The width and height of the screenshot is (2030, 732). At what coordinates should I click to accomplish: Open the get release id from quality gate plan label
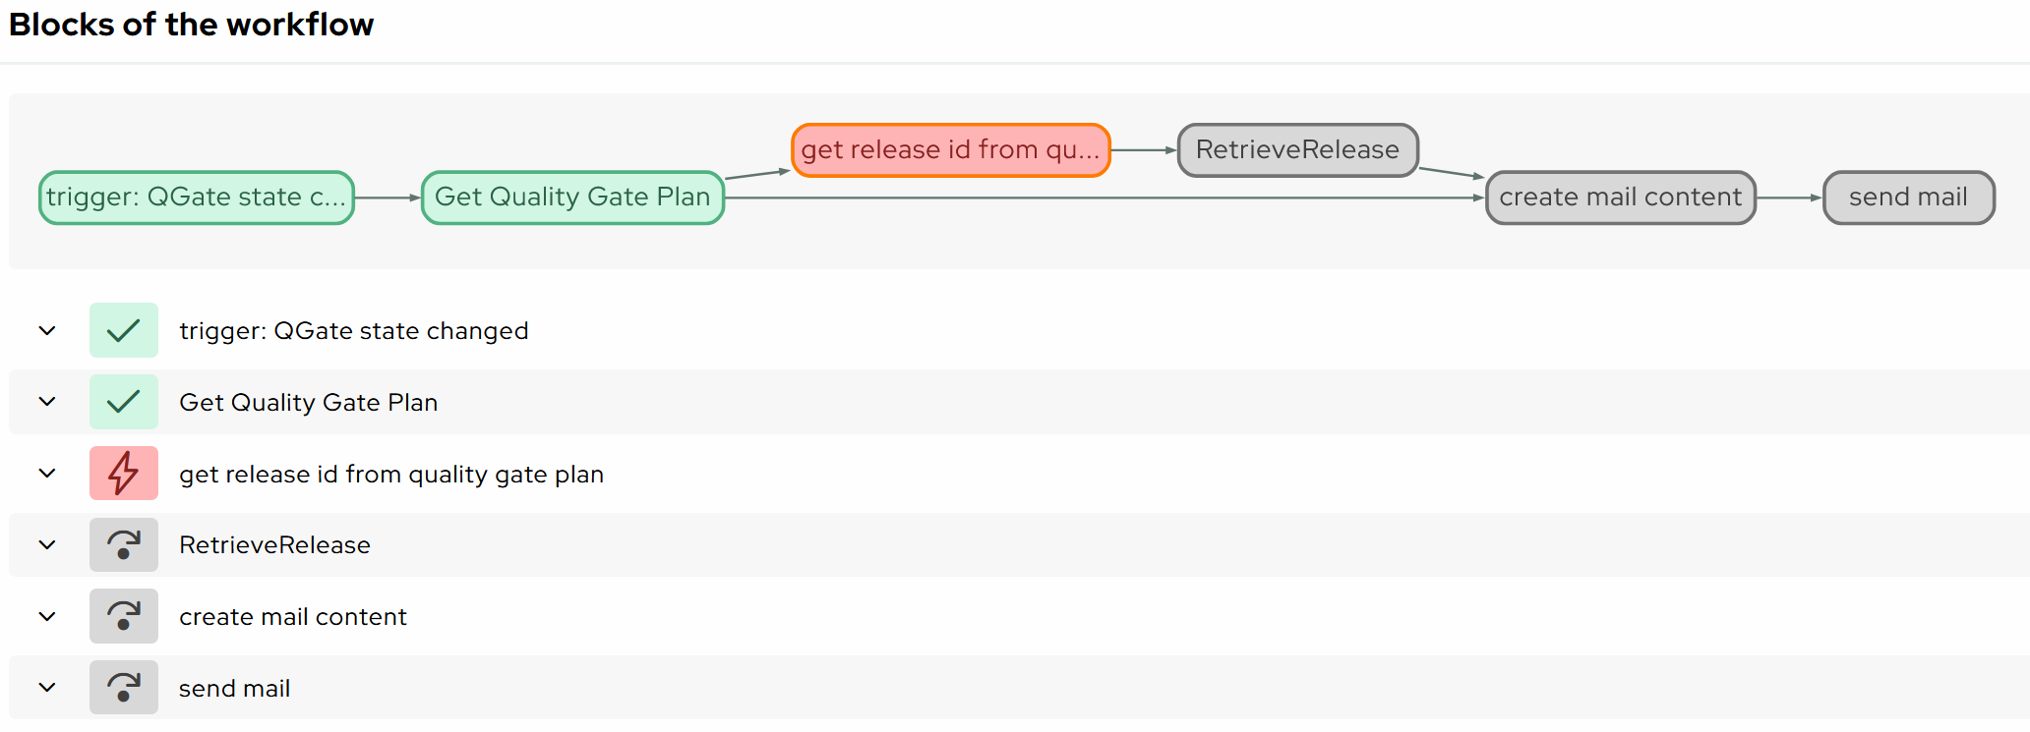tap(391, 475)
